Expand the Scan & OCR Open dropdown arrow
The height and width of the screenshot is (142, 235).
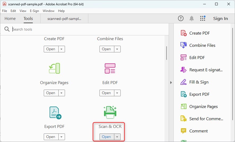[117, 137]
